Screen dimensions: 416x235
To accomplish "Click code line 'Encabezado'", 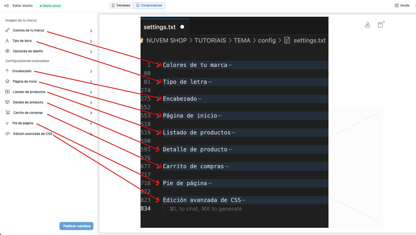I will tap(180, 99).
